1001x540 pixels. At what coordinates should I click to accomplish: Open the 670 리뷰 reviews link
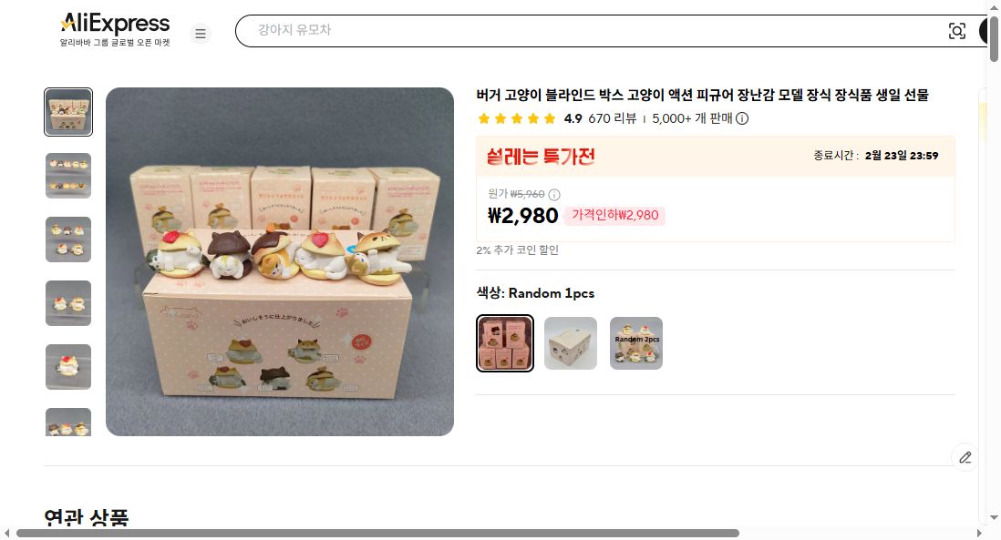pyautogui.click(x=611, y=118)
